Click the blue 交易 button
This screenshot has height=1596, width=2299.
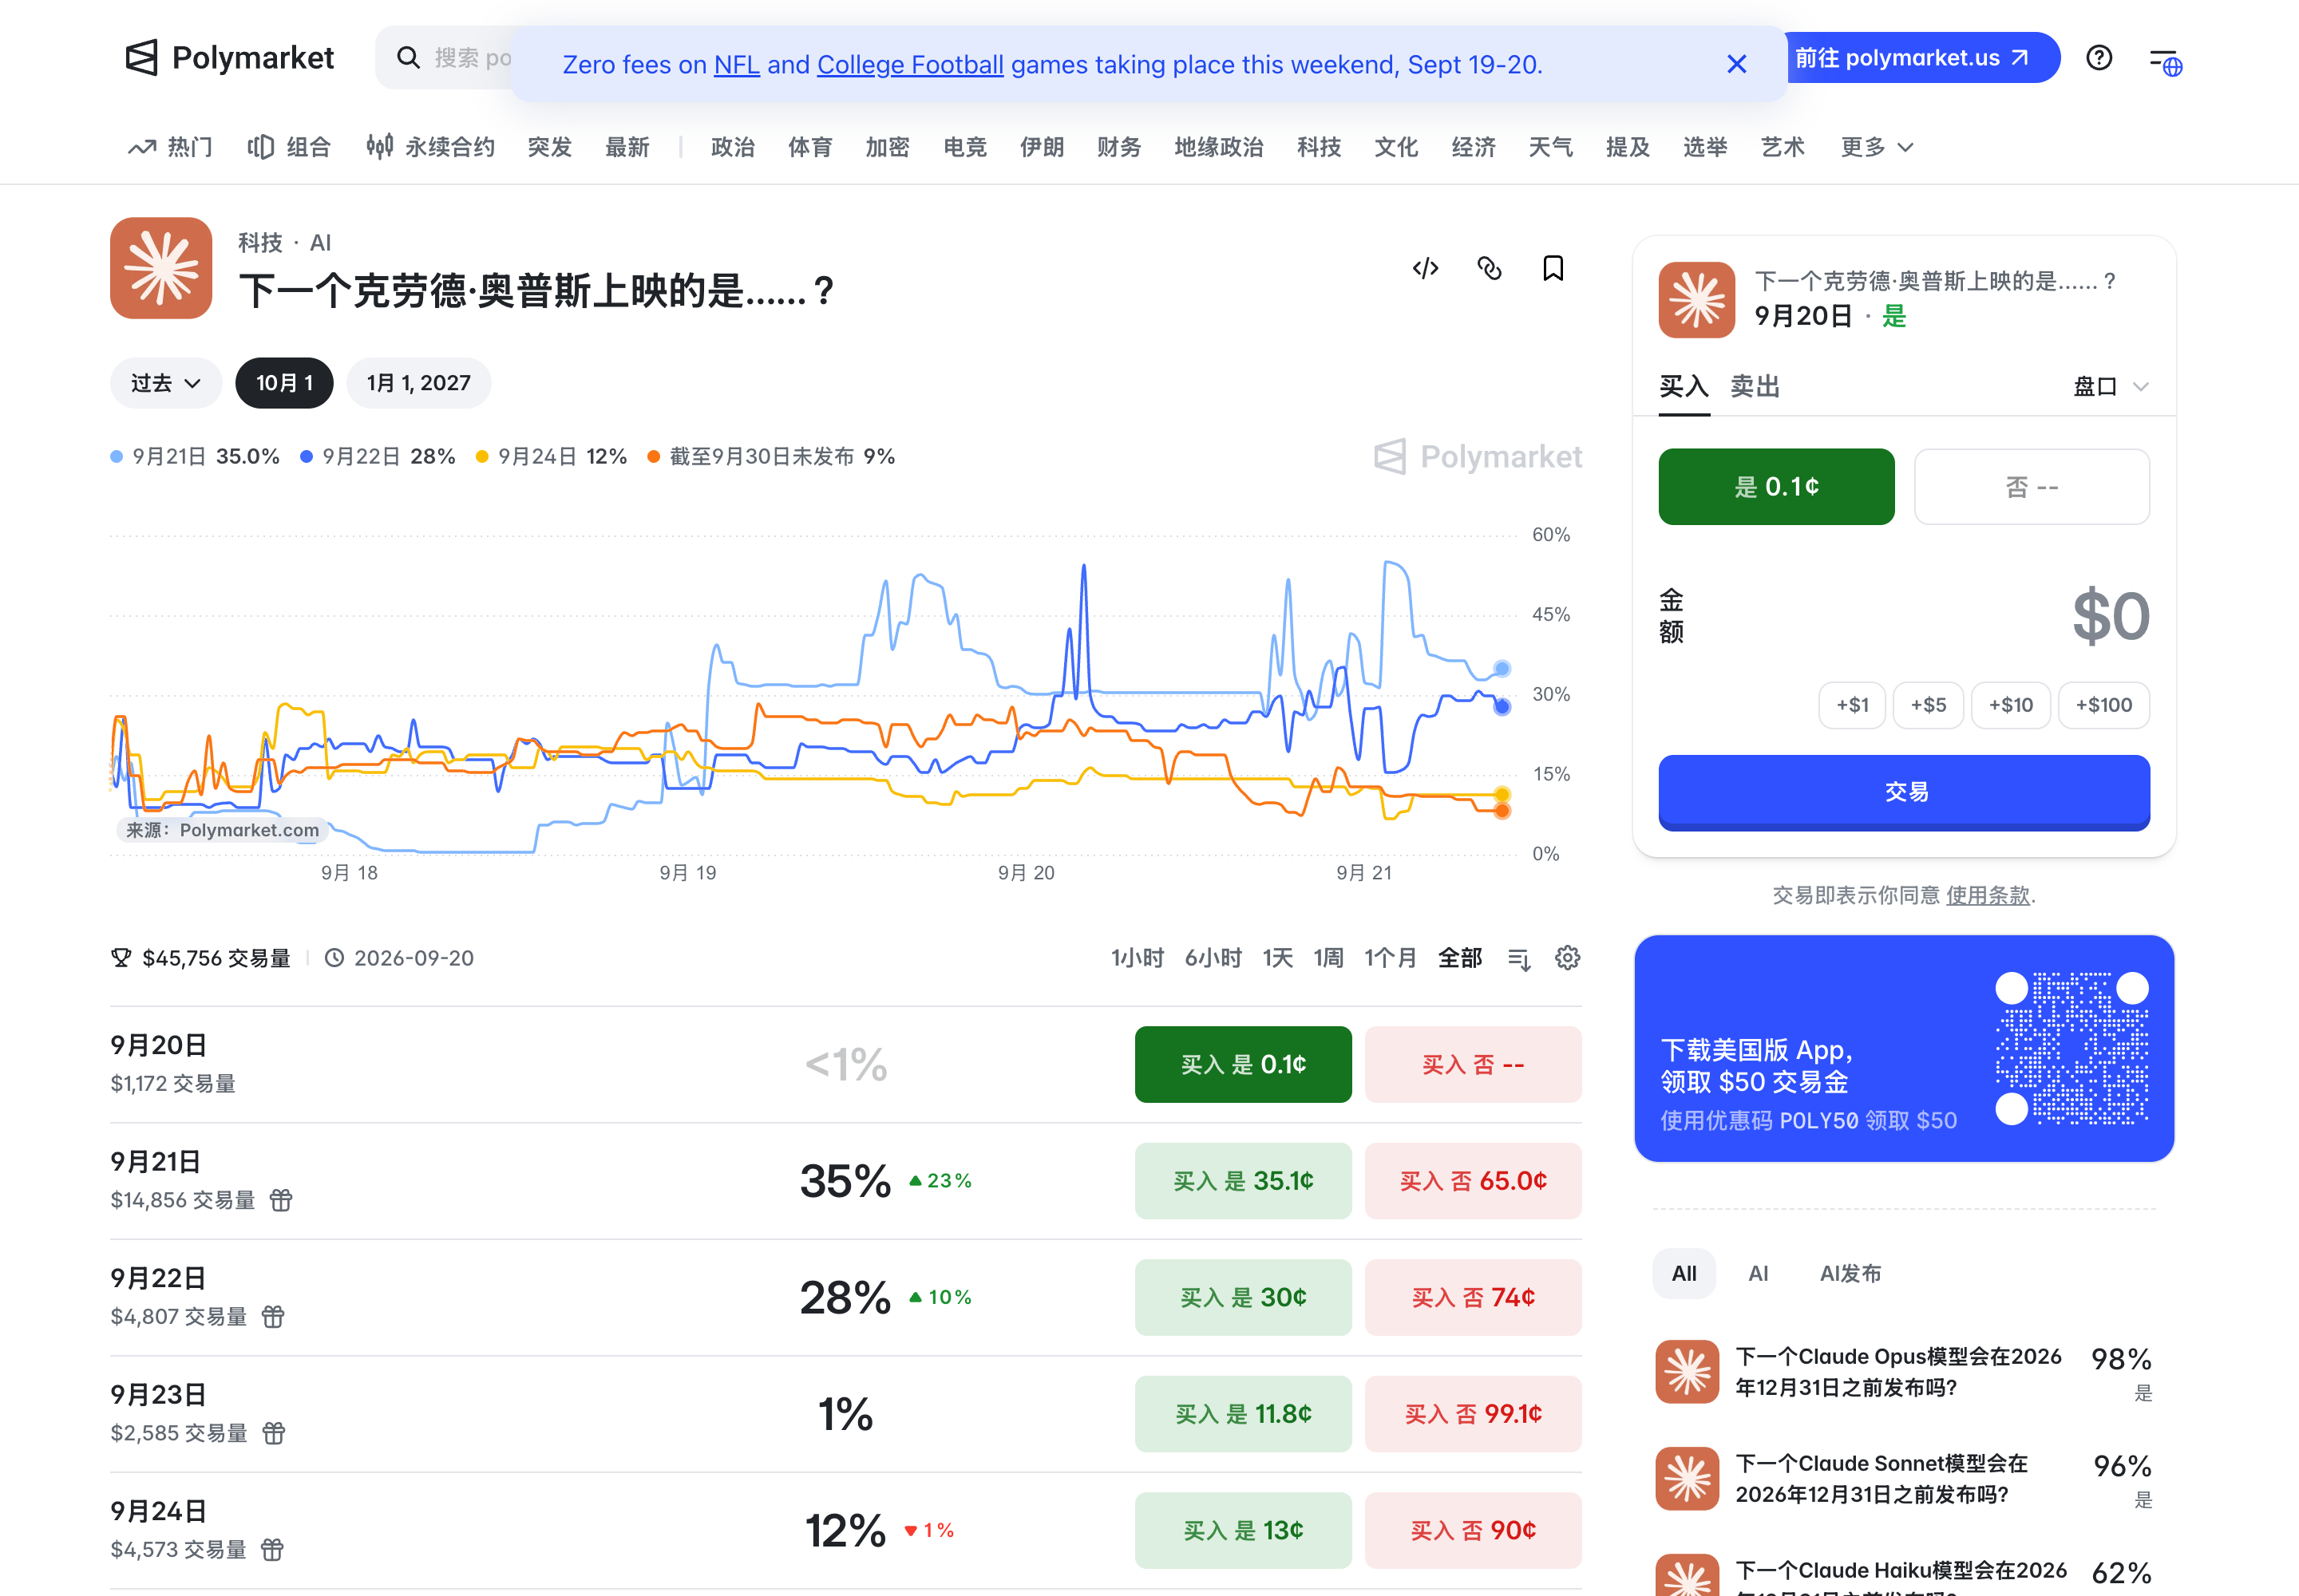tap(1904, 792)
